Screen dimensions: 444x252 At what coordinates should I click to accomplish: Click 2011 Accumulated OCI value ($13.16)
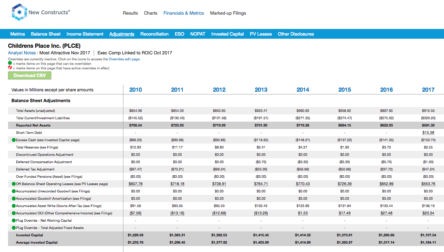point(177,213)
